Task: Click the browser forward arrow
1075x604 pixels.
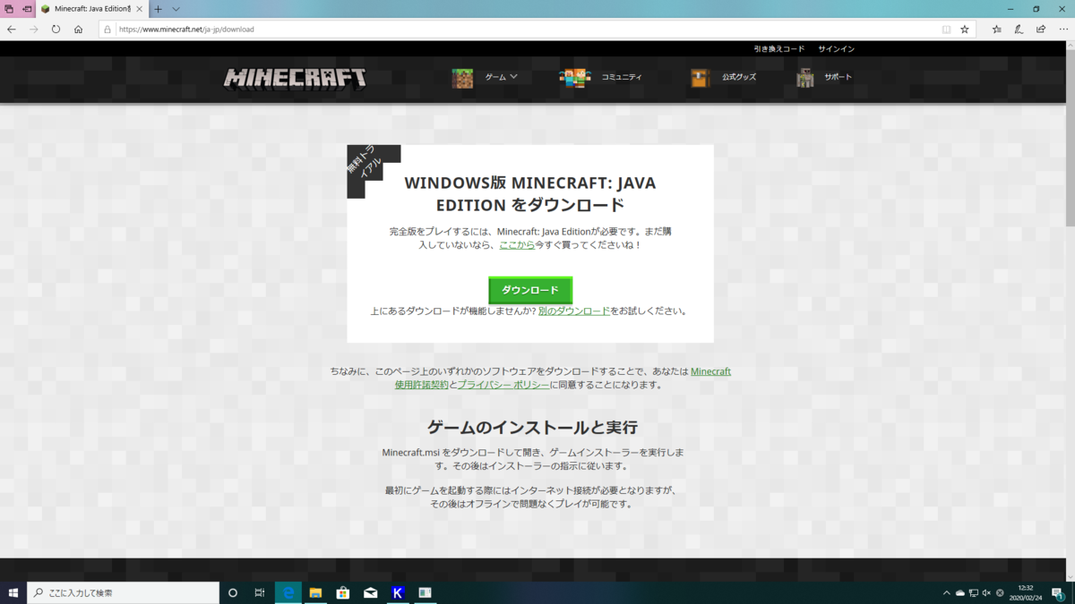Action: (x=34, y=29)
